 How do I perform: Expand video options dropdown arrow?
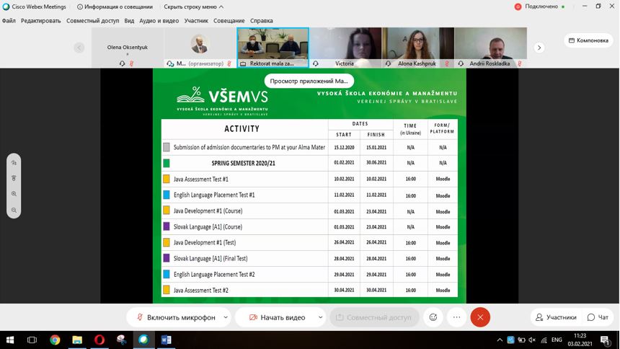[x=320, y=317]
